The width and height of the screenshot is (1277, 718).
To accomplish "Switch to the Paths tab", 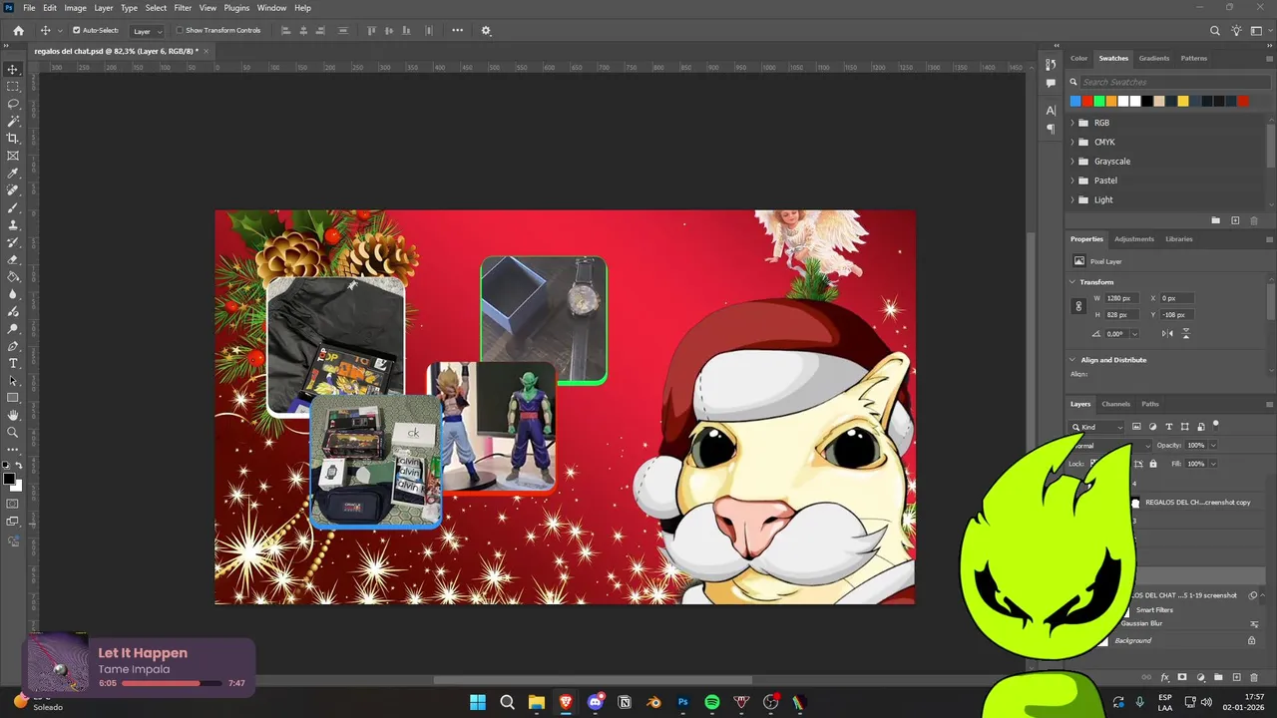I will click(1150, 404).
